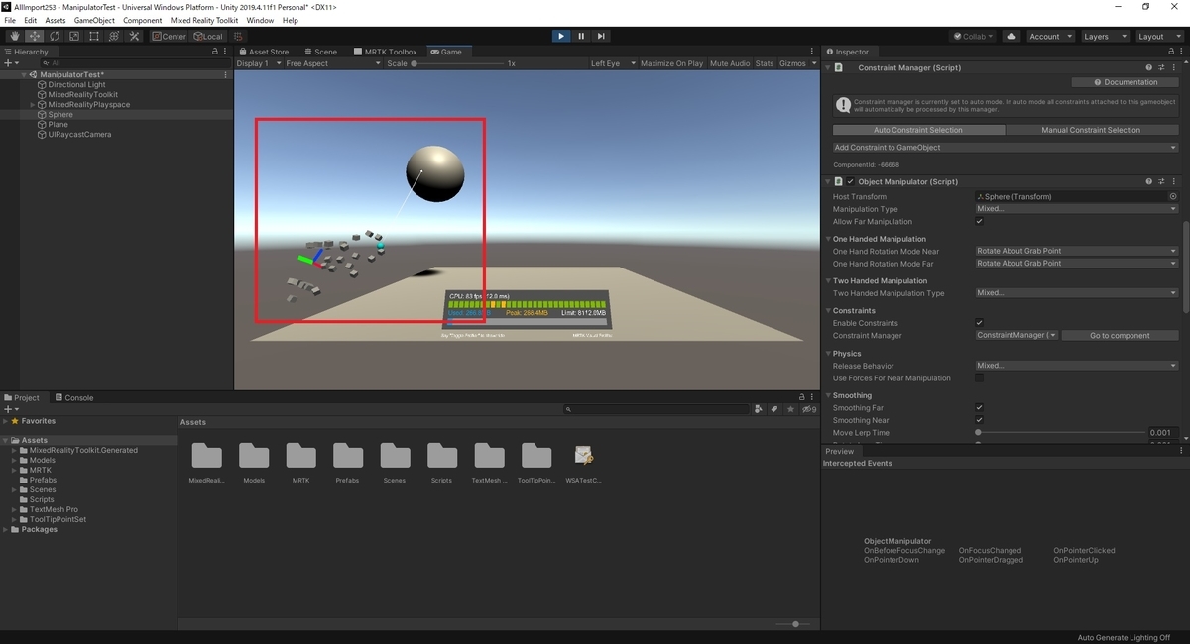
Task: Open Gizmos dropdown
Action: pos(796,63)
